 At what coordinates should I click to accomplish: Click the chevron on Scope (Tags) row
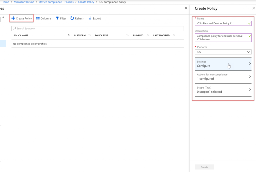(x=250, y=89)
